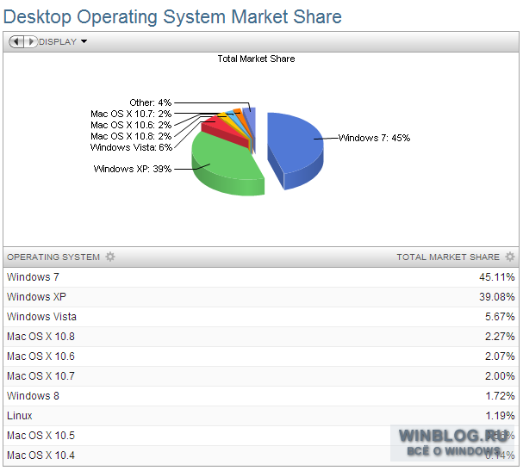Viewport: 523px width, 471px height.
Task: Click the OPERATING SYSTEM column header
Action: pyautogui.click(x=53, y=257)
